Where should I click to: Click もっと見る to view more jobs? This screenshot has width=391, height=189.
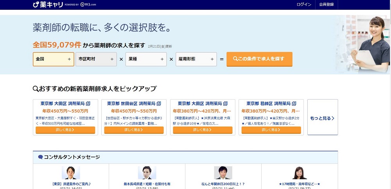[323, 117]
